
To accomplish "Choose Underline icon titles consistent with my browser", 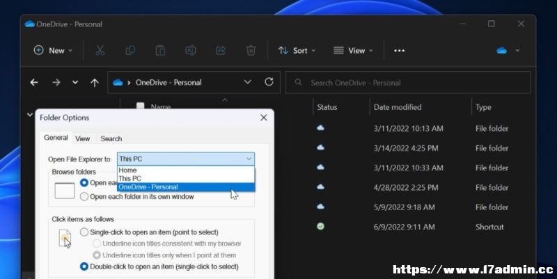I will pos(97,244).
